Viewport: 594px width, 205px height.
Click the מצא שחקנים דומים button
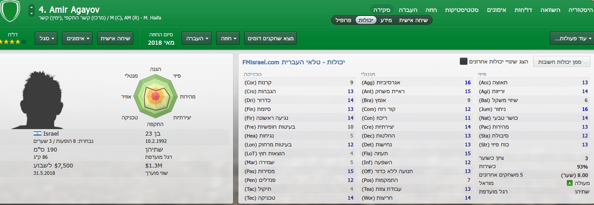click(x=270, y=39)
